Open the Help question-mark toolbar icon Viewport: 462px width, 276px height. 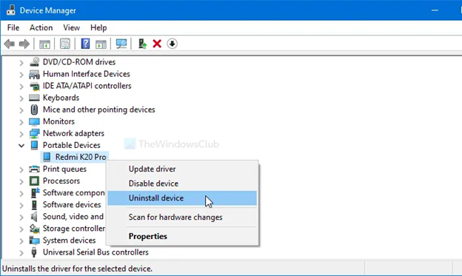[x=85, y=44]
